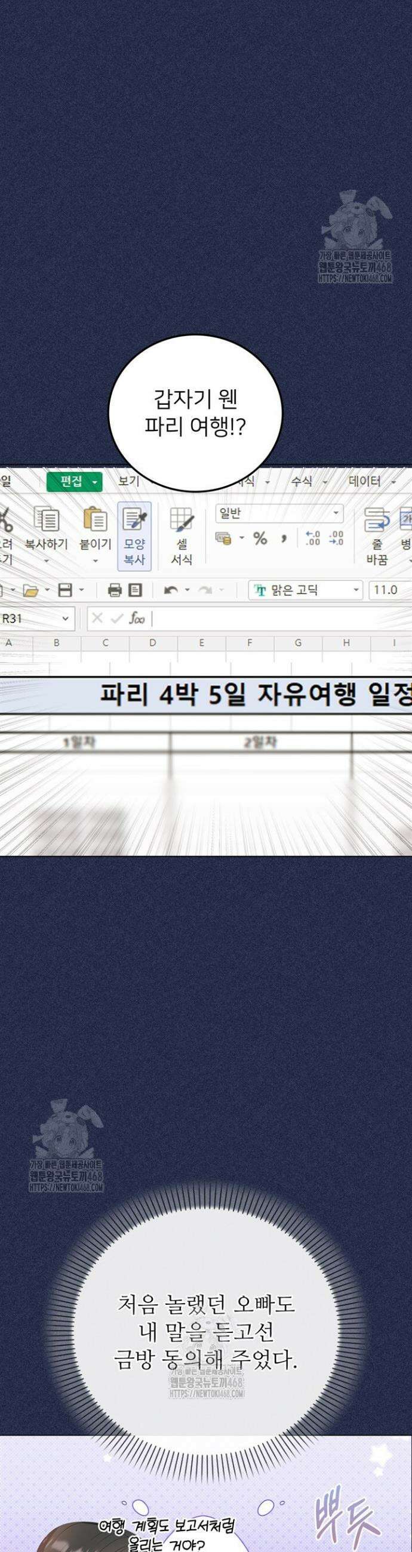Viewport: 412px width, 1552px height.
Task: Click the f∞ insert function icon
Action: click(137, 618)
